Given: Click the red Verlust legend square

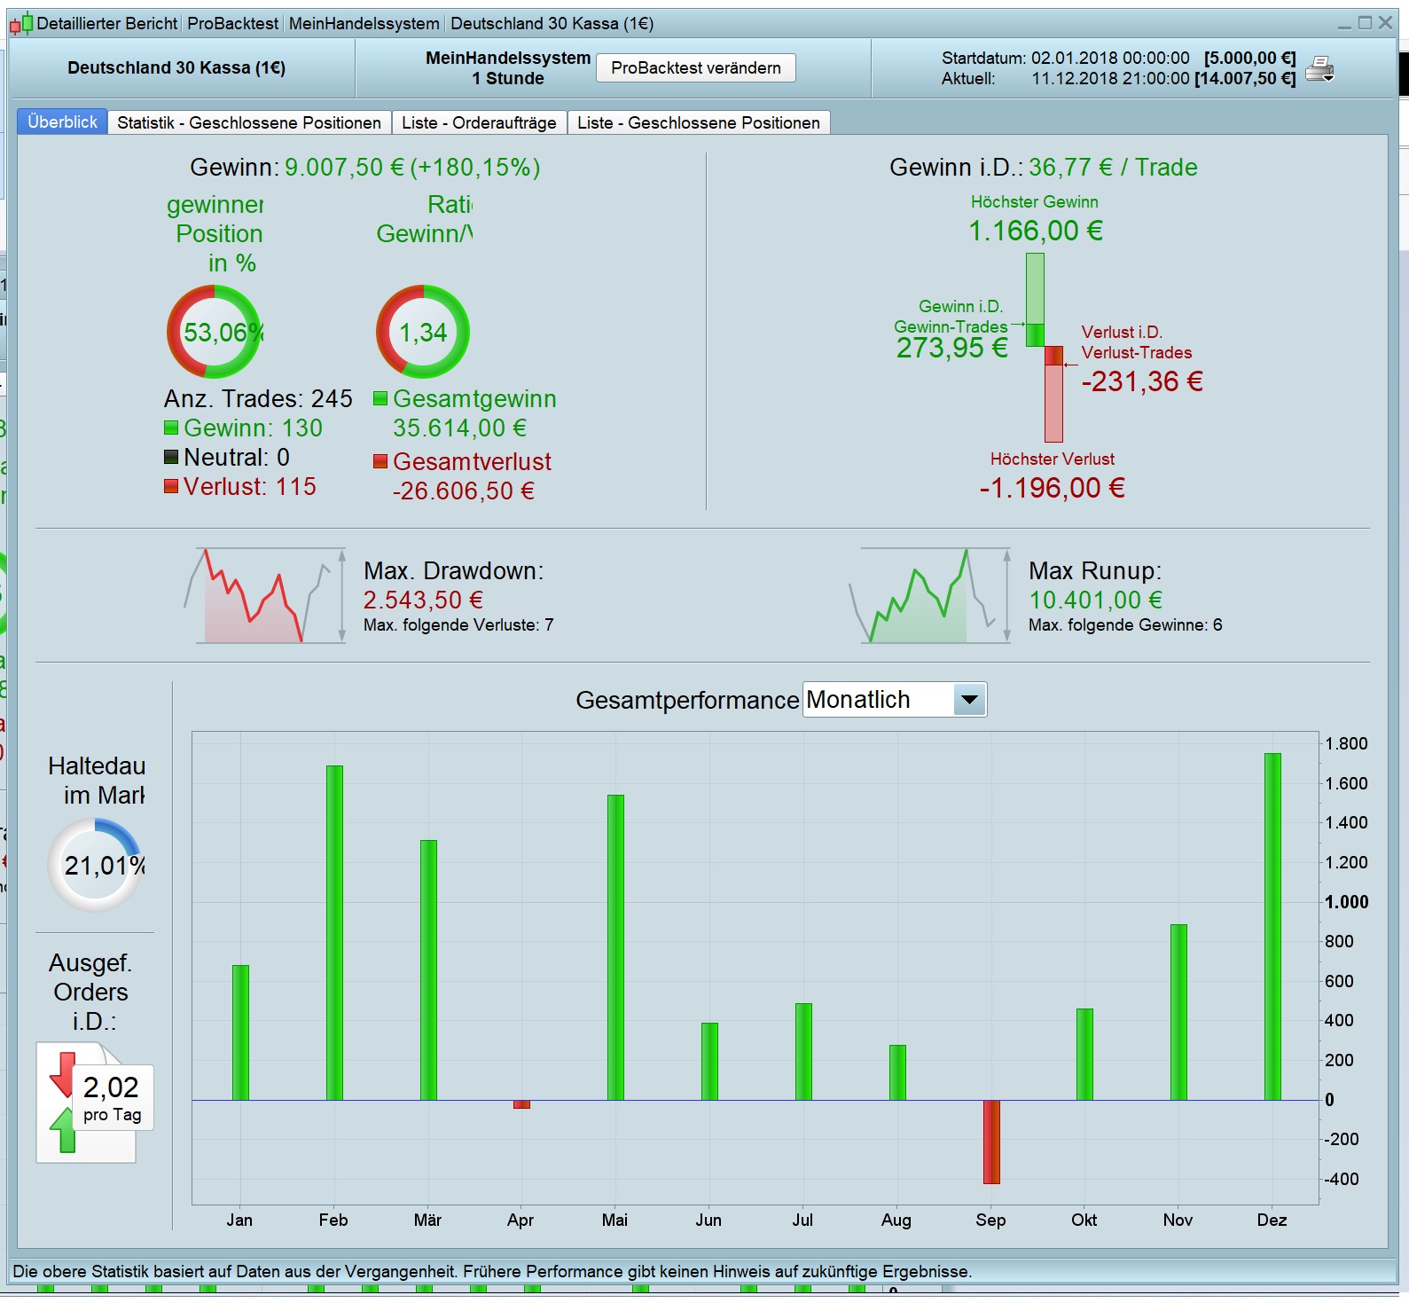Looking at the screenshot, I should click(x=171, y=486).
